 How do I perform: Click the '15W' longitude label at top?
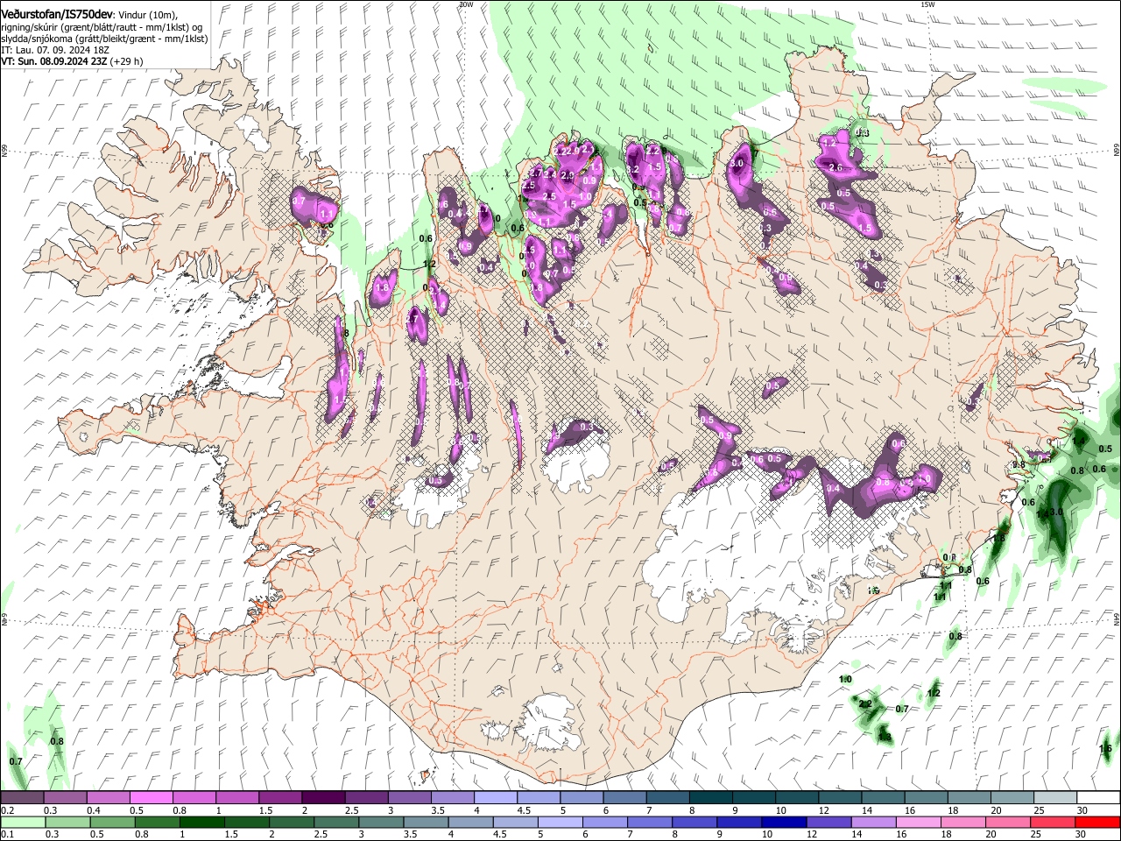point(927,4)
